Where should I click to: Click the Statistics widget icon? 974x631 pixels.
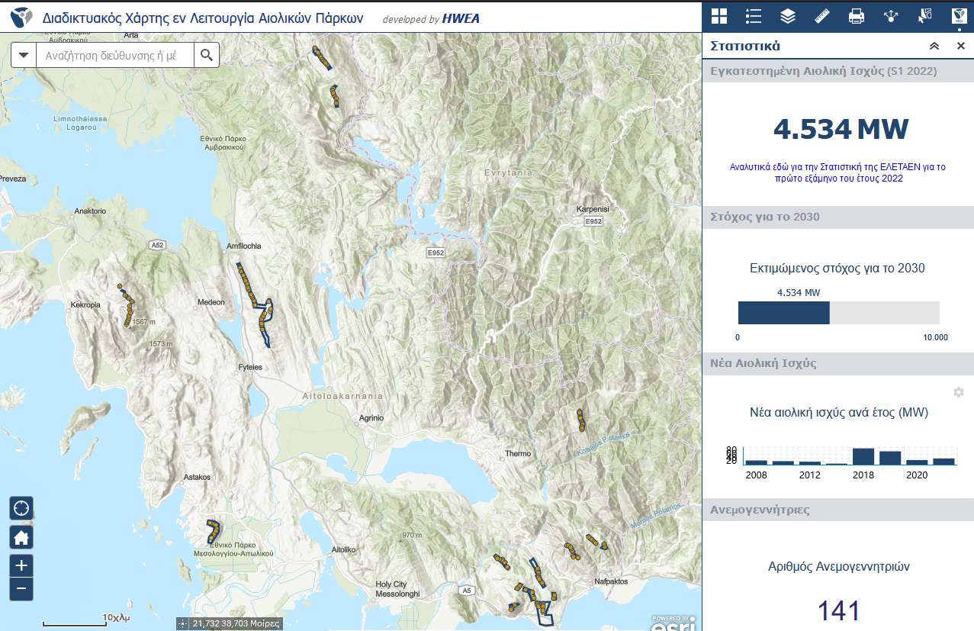coord(959,16)
